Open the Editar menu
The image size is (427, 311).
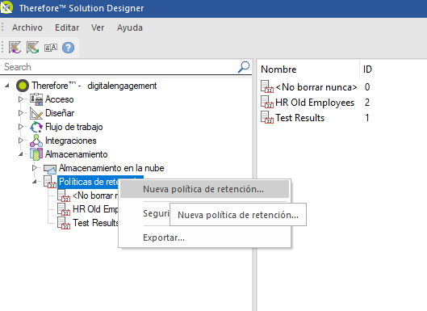point(67,27)
